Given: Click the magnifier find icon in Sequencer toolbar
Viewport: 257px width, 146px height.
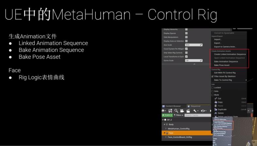Looking at the screenshot, I should coord(176,111).
